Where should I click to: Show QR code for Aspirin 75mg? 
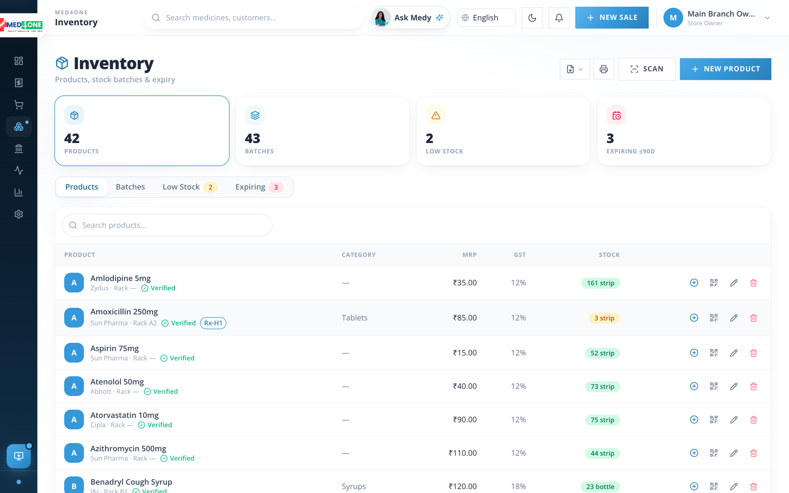tap(714, 353)
